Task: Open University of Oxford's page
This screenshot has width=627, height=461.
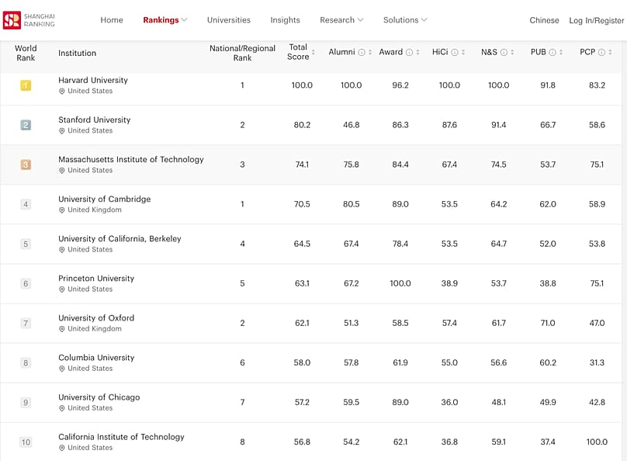Action: coord(96,317)
